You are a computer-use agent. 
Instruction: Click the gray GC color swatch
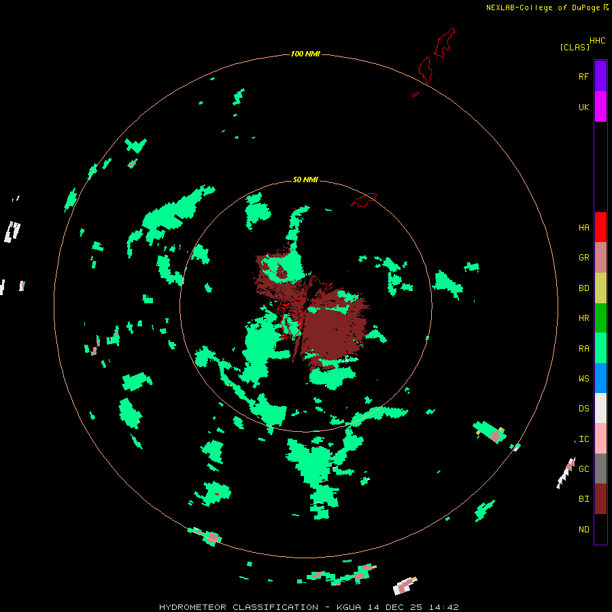click(x=600, y=469)
